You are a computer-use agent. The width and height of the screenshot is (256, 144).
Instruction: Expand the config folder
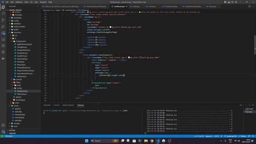coord(24,21)
